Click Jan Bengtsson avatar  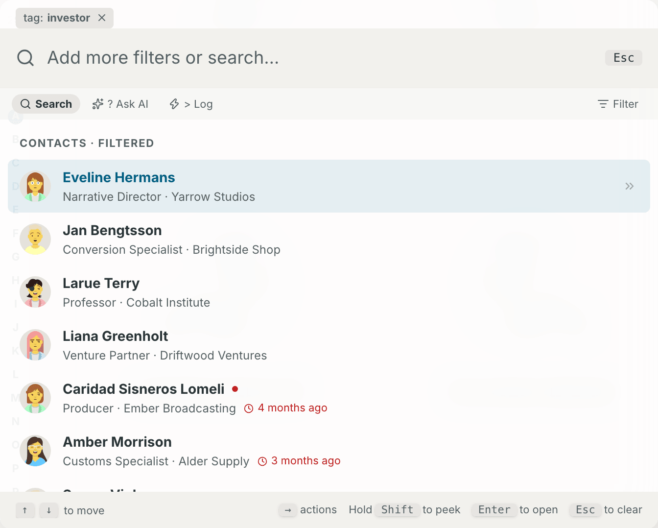35,239
